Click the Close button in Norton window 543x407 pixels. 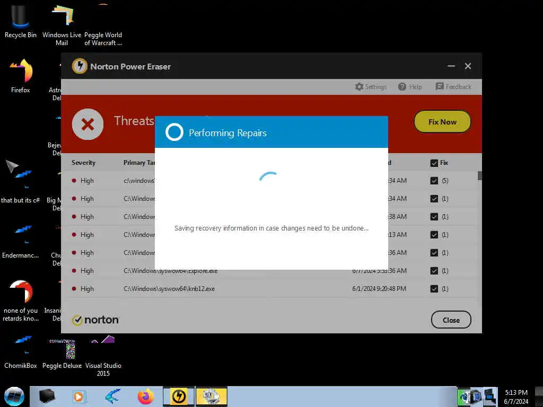point(451,320)
